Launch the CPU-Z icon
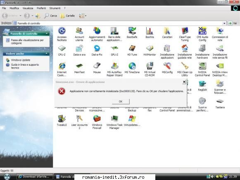 point(62,50)
